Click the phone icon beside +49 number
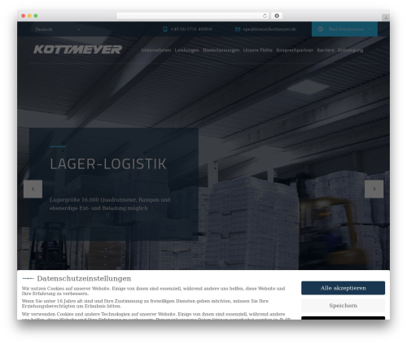407x344 pixels. (x=165, y=29)
